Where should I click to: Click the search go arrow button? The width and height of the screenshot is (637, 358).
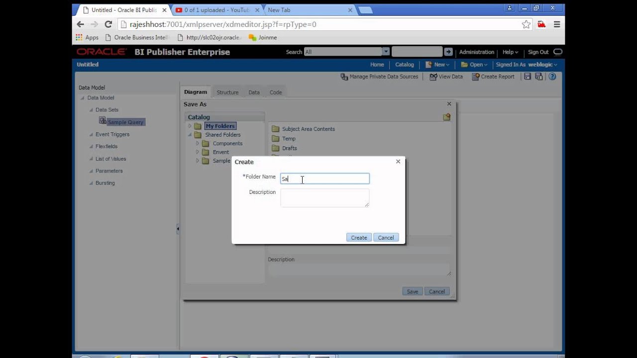pyautogui.click(x=448, y=52)
